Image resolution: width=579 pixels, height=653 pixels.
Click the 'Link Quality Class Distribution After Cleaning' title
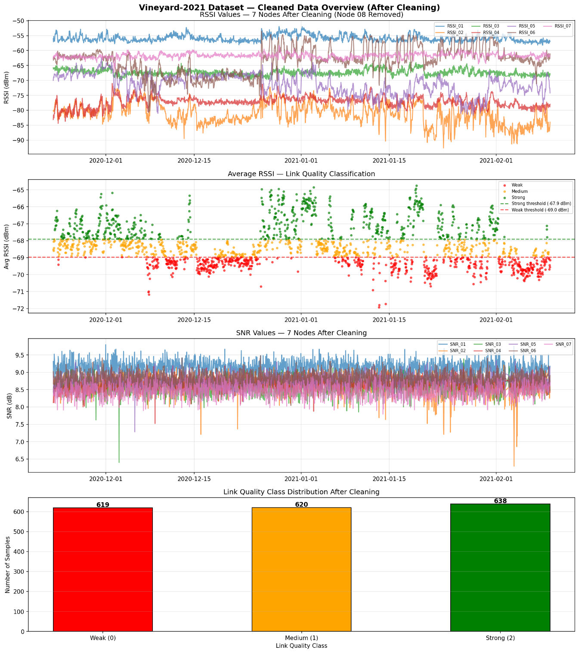tap(301, 492)
